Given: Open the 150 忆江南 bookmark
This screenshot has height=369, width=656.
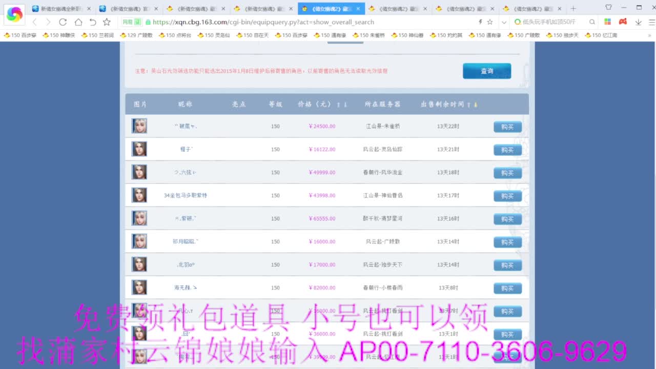Looking at the screenshot, I should (x=601, y=35).
